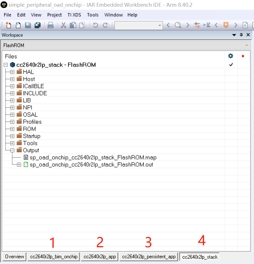Open Find with the magnifier icon
This screenshot has width=254, height=264.
[178, 25]
